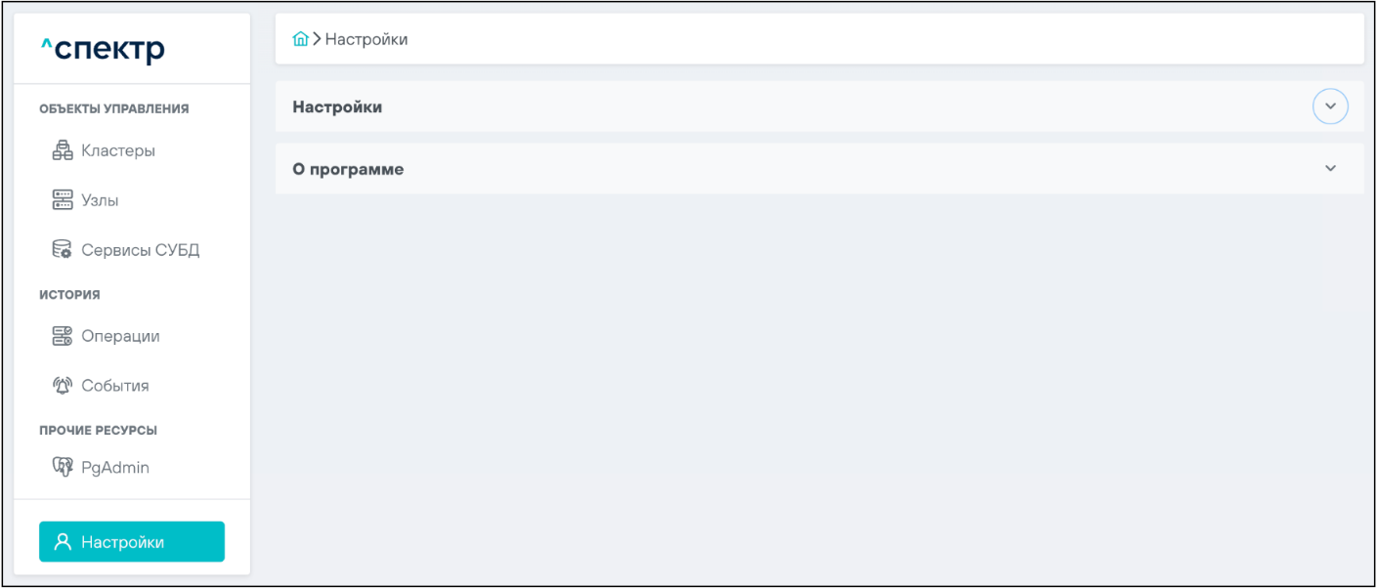Expand the О программе section chevron
Viewport: 1377px width, 588px height.
1330,169
